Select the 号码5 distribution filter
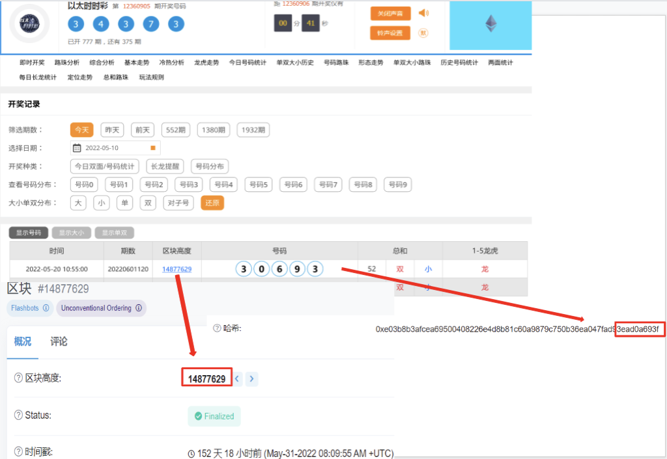Image resolution: width=667 pixels, height=459 pixels. [x=258, y=185]
